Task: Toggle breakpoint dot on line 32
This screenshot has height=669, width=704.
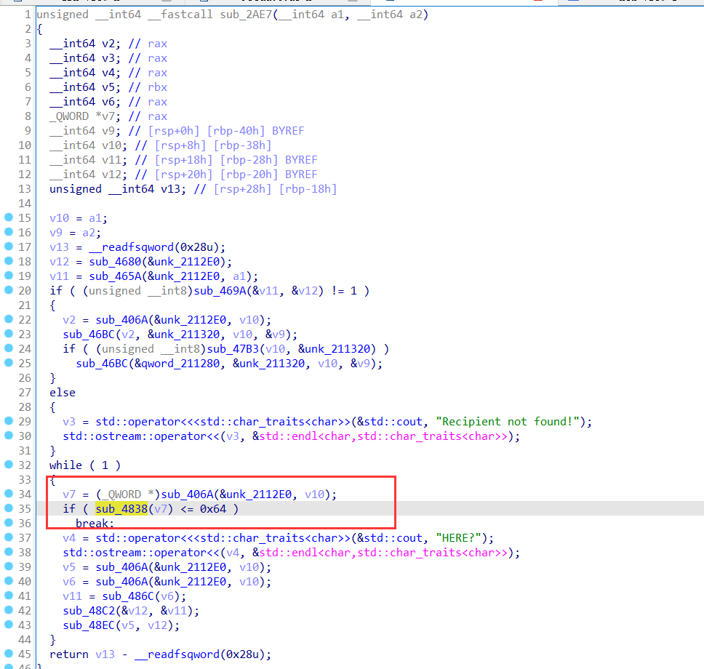Action: tap(9, 464)
